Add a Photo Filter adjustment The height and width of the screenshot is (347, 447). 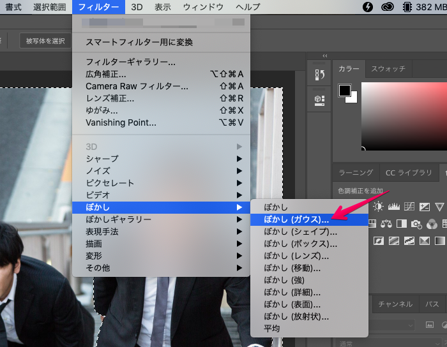pos(417,224)
